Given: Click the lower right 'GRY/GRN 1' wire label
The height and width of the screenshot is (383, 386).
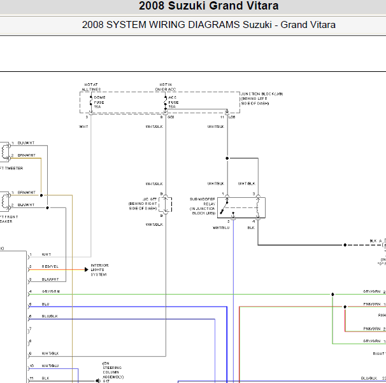Looking at the screenshot, I should pos(374,341).
